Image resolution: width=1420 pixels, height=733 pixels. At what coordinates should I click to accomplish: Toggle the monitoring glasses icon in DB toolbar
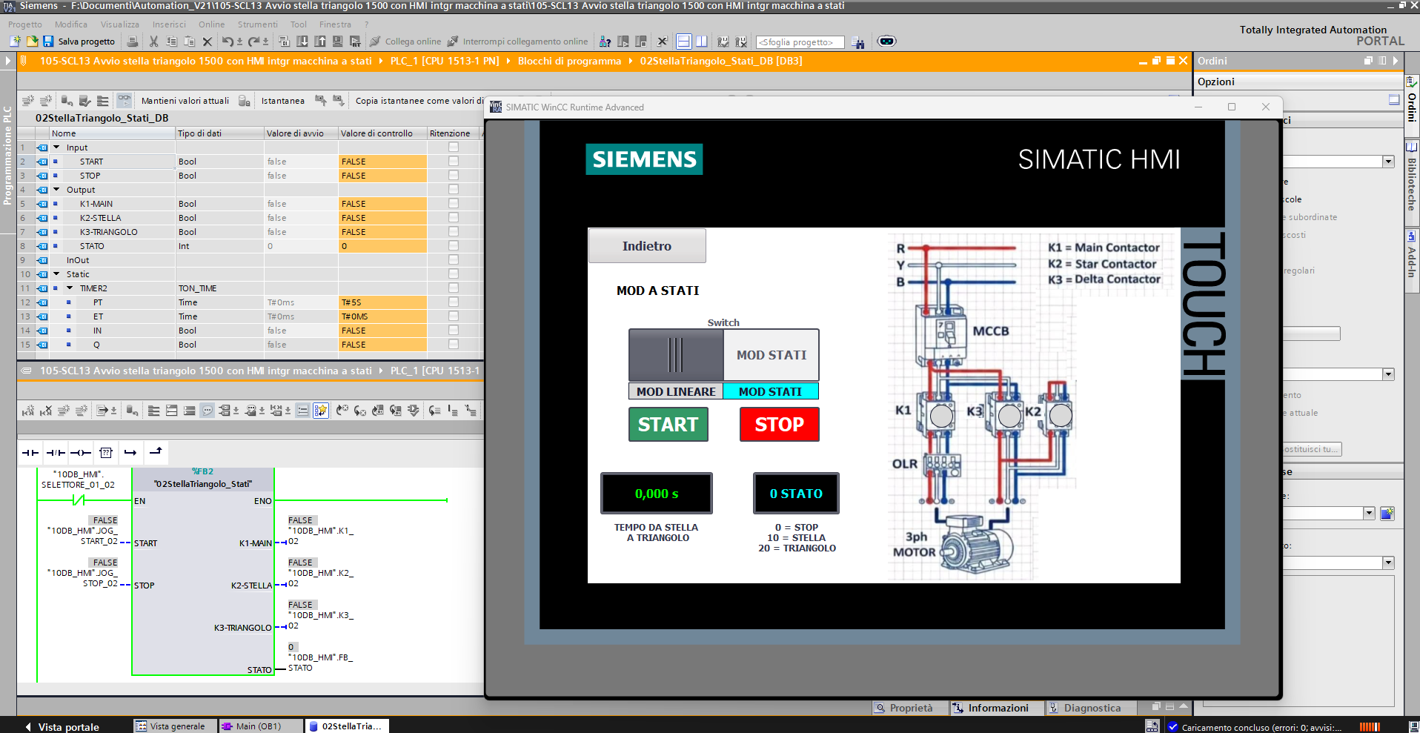pos(124,100)
